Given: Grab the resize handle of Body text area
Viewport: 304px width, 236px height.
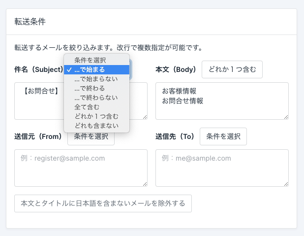Looking at the screenshot, I should [x=286, y=117].
